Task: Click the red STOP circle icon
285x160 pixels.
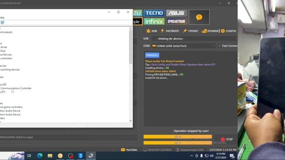Action: click(223, 140)
